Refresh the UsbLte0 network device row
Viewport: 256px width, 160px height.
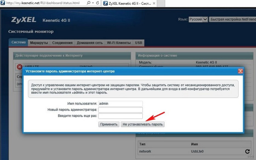pos(247,151)
